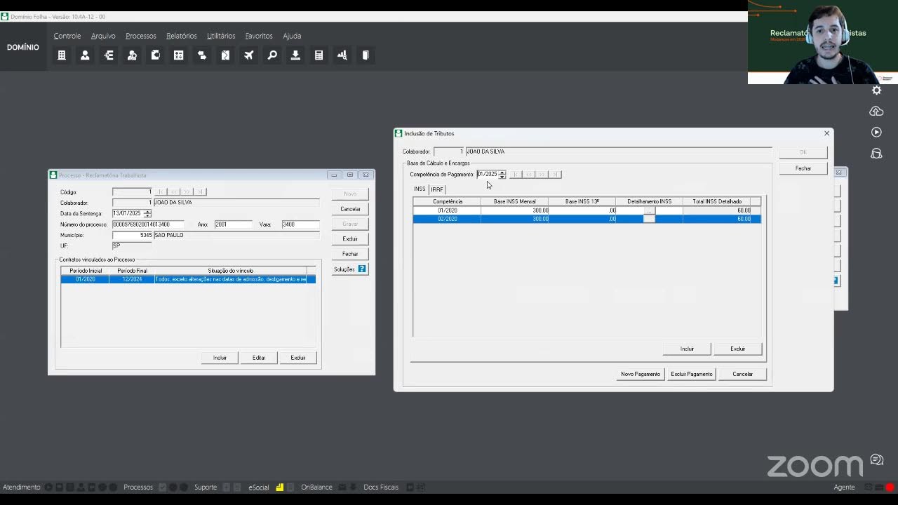This screenshot has width=898, height=505.
Task: Click Cancelar in Inclusão de Tributos window
Action: (743, 374)
